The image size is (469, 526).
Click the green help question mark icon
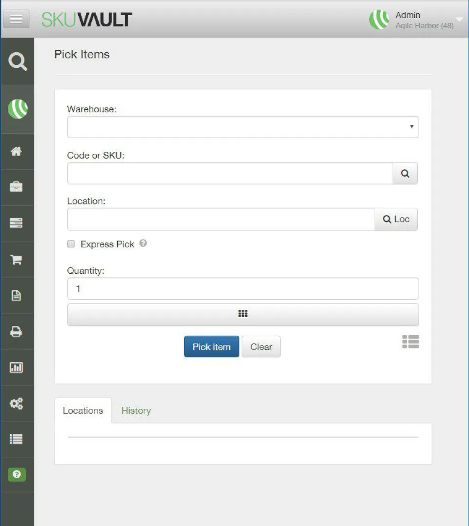pyautogui.click(x=18, y=474)
